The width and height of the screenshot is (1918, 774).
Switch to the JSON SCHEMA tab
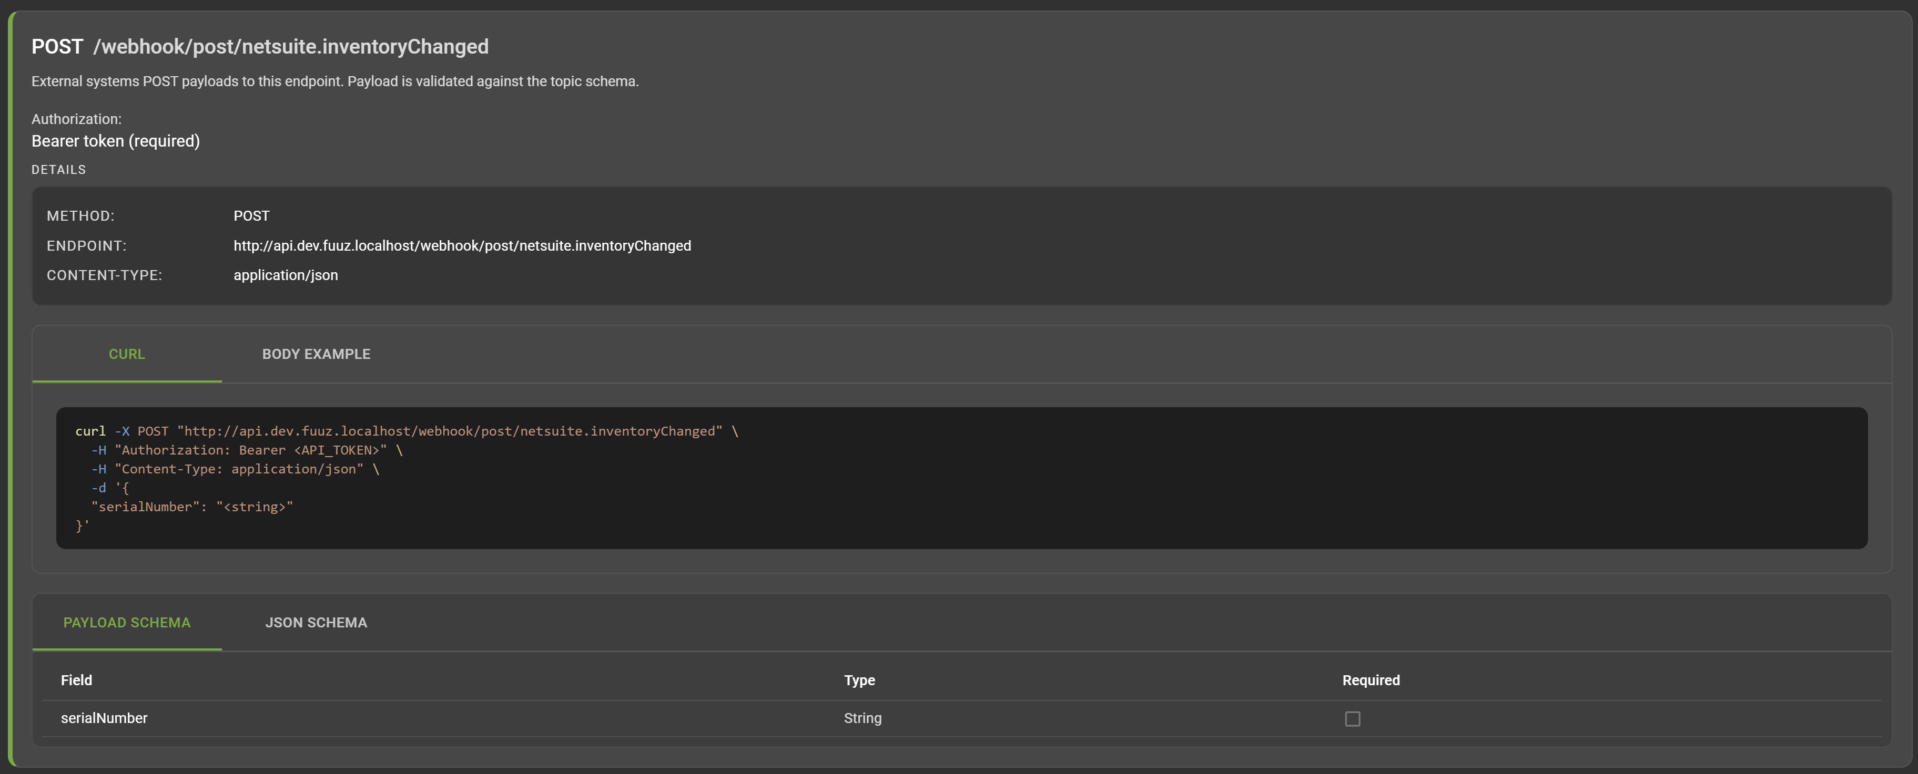coord(316,622)
